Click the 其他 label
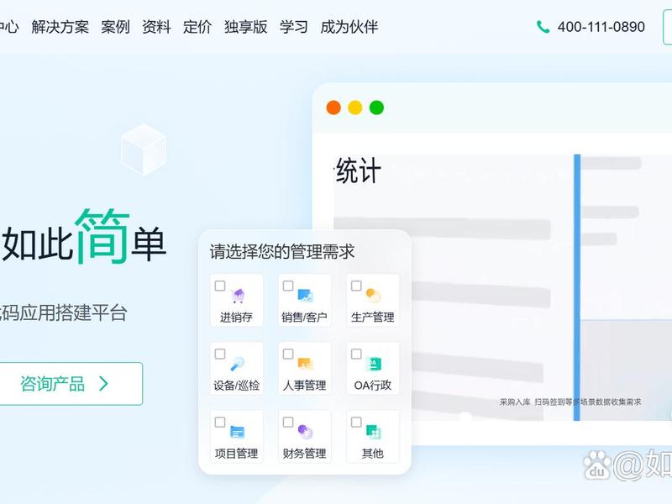Image resolution: width=672 pixels, height=504 pixels. coord(372,454)
